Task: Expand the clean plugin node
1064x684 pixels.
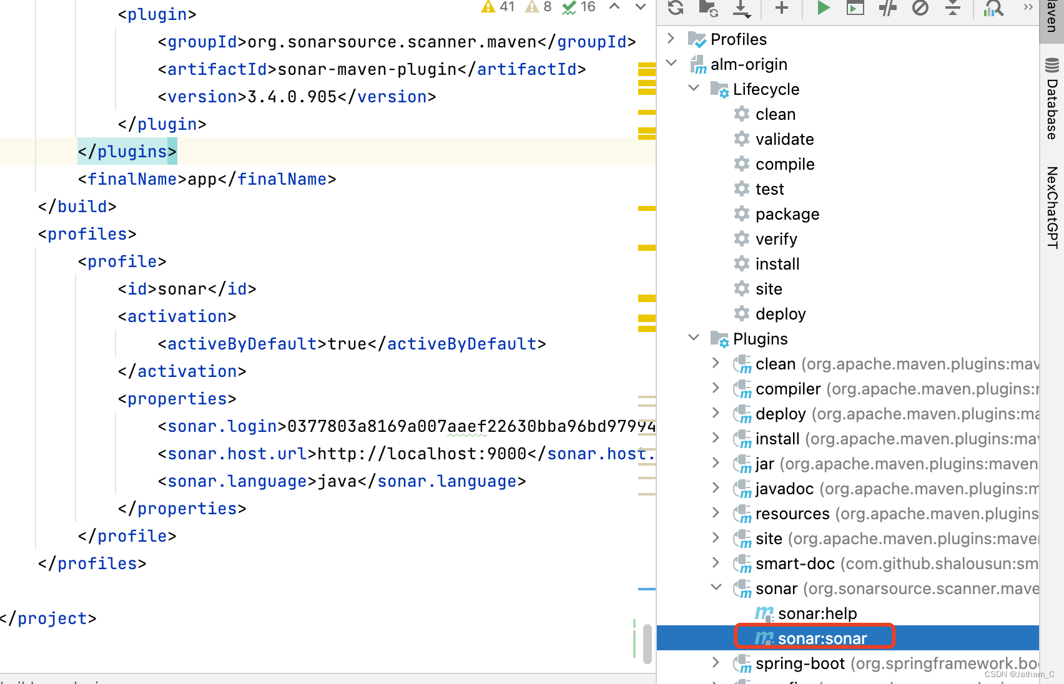Action: tap(716, 363)
